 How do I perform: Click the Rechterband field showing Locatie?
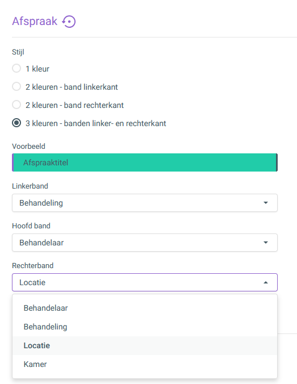(145, 282)
